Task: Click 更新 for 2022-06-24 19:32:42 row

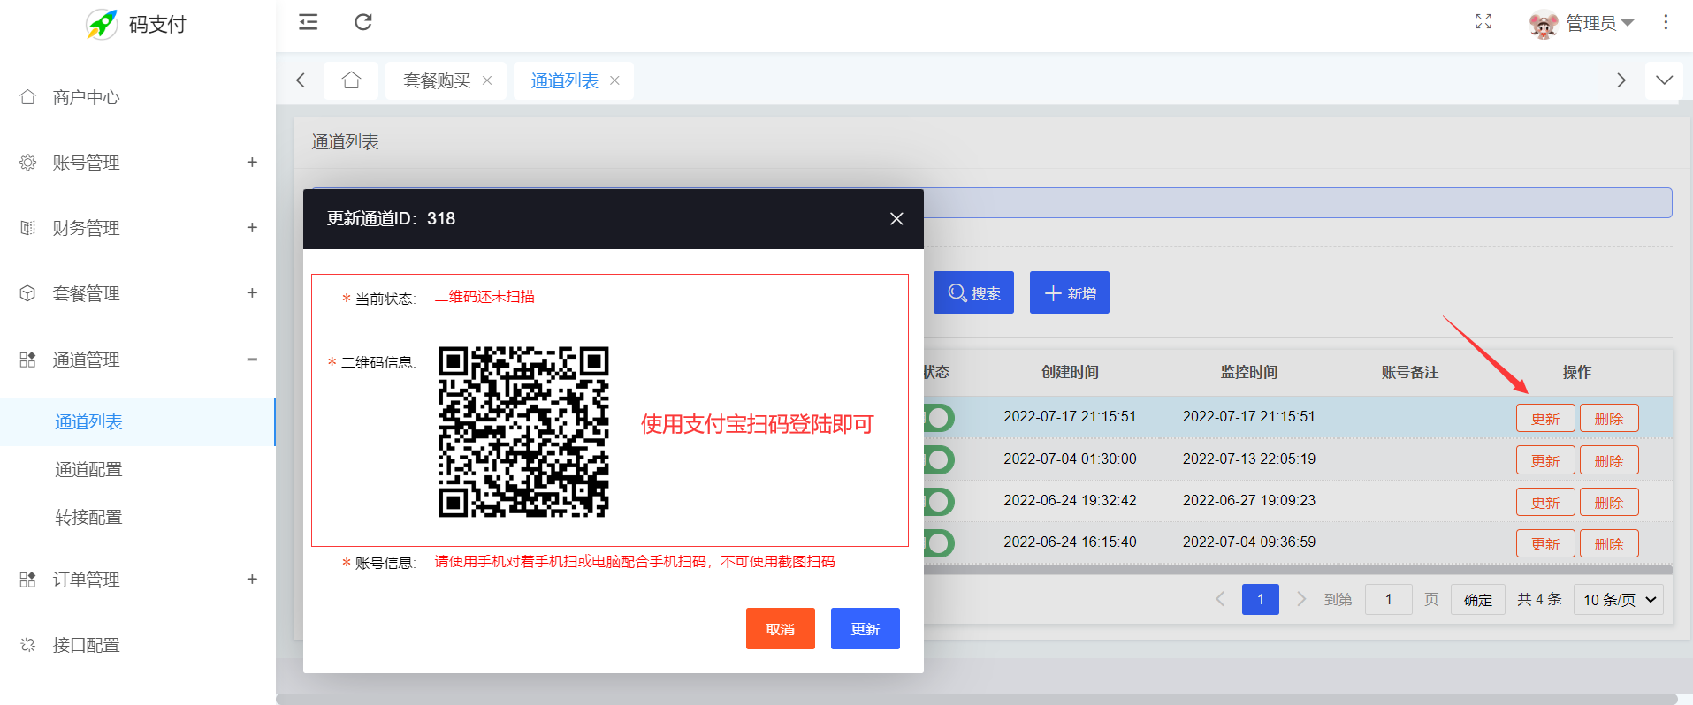Action: tap(1545, 502)
